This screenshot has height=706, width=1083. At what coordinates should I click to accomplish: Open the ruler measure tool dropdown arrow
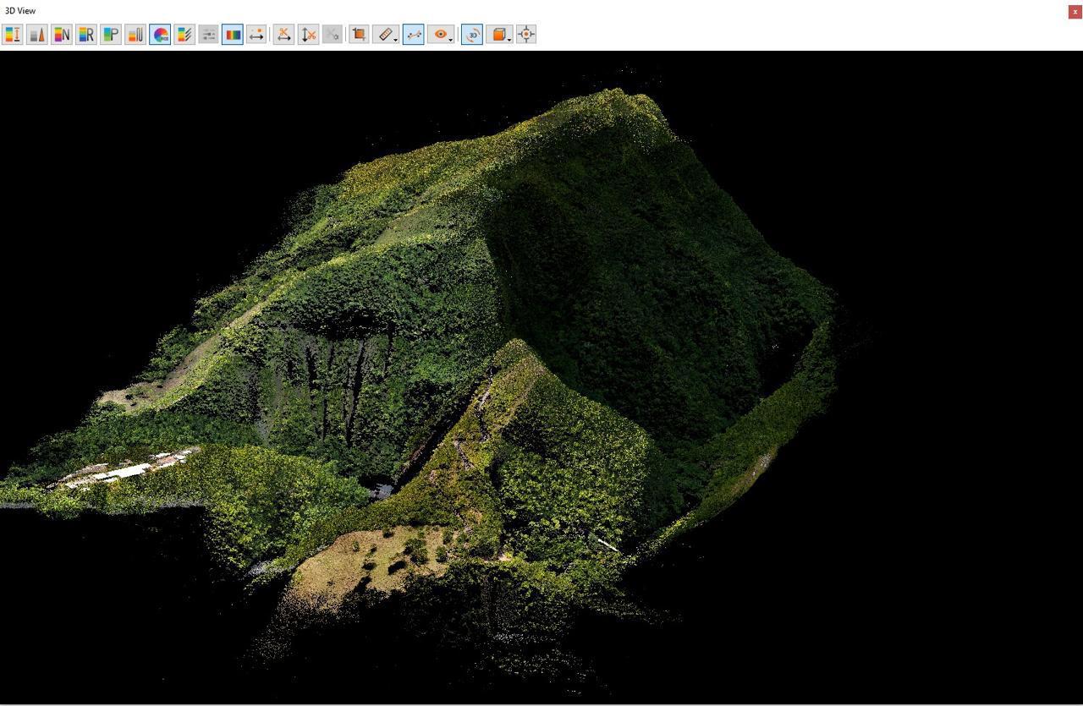click(x=396, y=39)
